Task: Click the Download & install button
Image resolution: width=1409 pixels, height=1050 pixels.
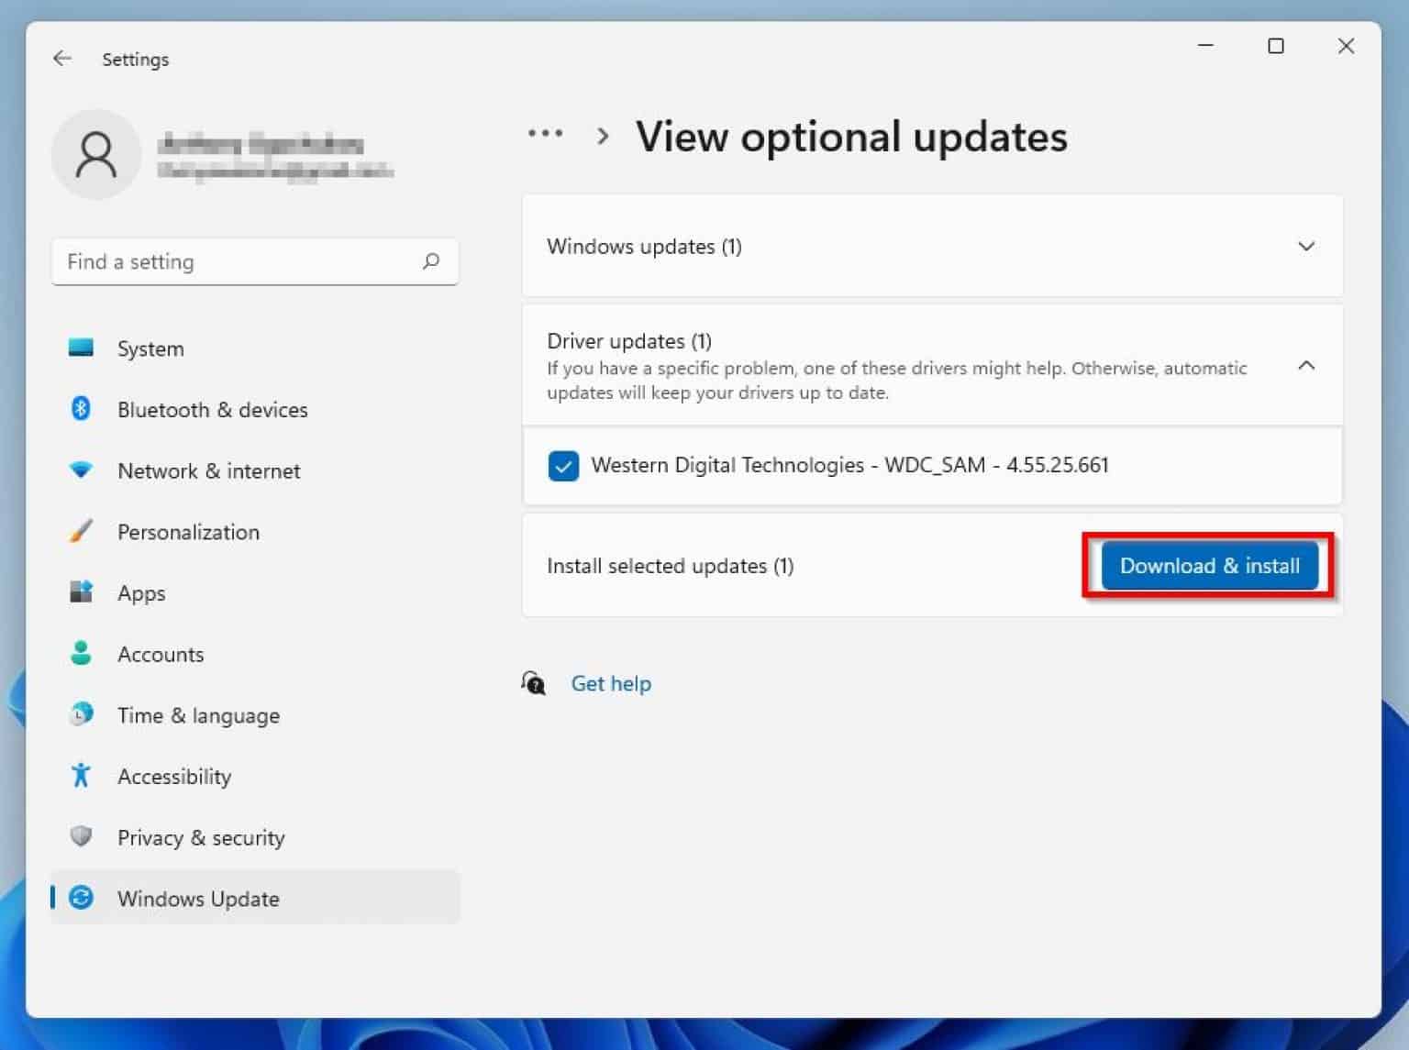Action: coord(1209,566)
